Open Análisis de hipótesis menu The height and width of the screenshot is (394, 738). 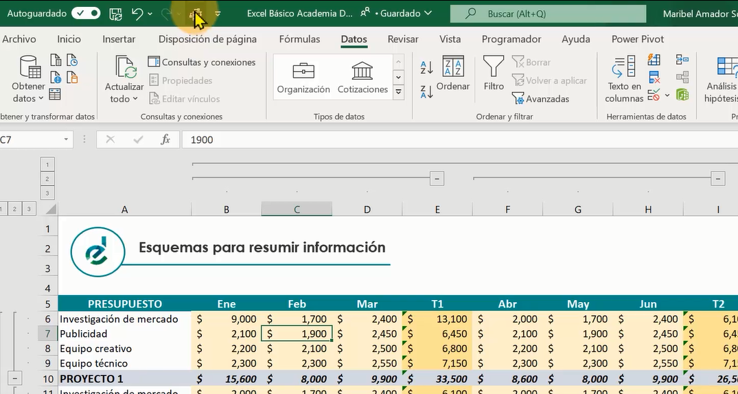click(721, 79)
